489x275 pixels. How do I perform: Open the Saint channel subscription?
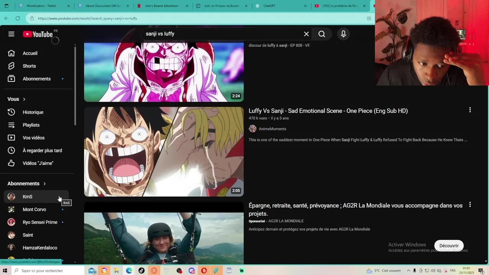pyautogui.click(x=36, y=235)
